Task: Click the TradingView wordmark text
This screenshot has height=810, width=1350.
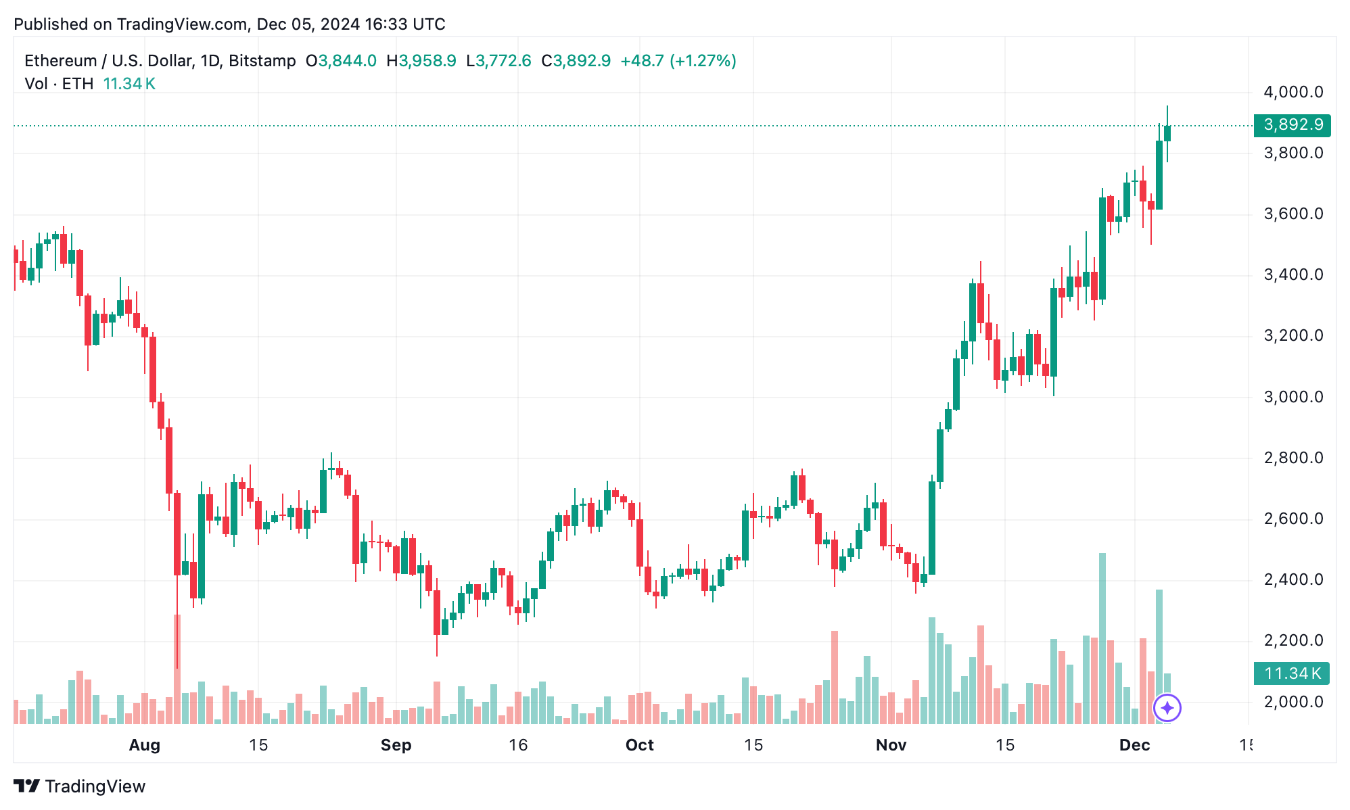Action: (x=95, y=786)
